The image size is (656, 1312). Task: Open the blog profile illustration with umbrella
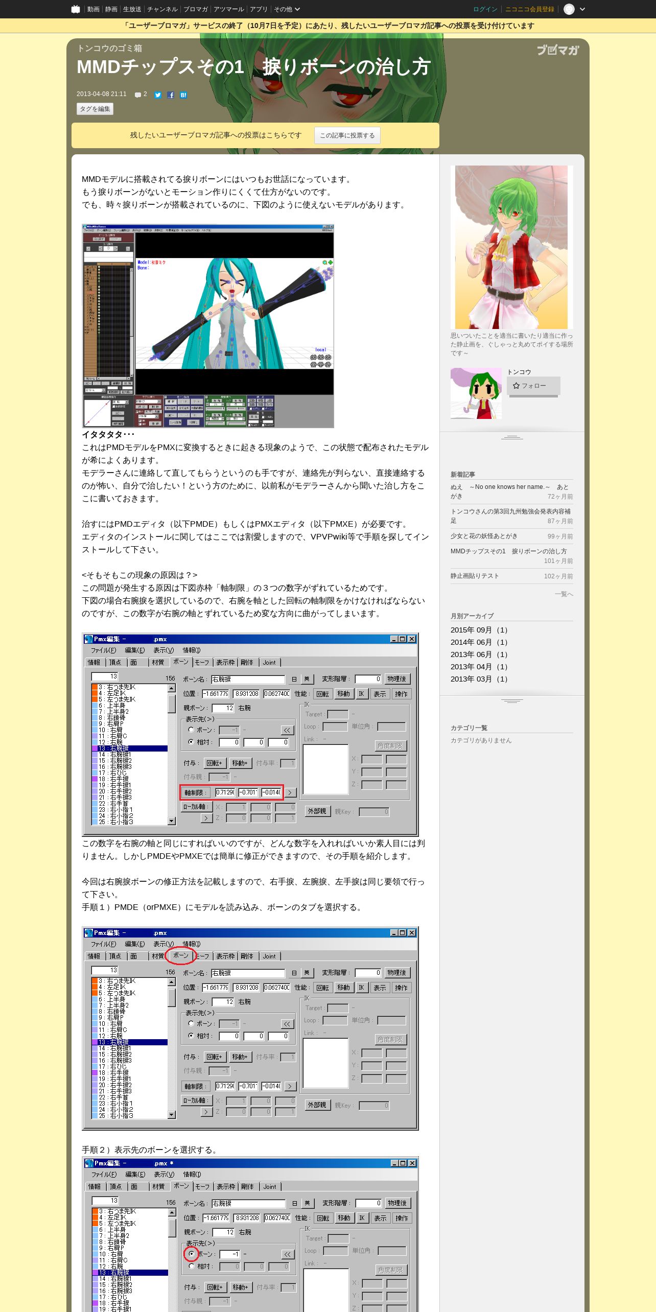511,247
